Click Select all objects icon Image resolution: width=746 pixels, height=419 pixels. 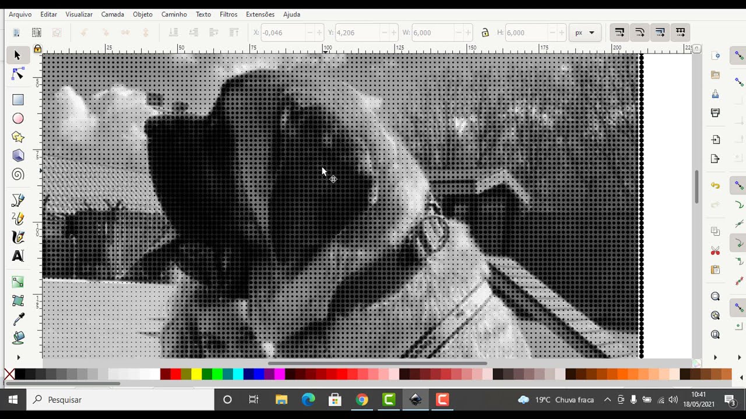tap(16, 33)
